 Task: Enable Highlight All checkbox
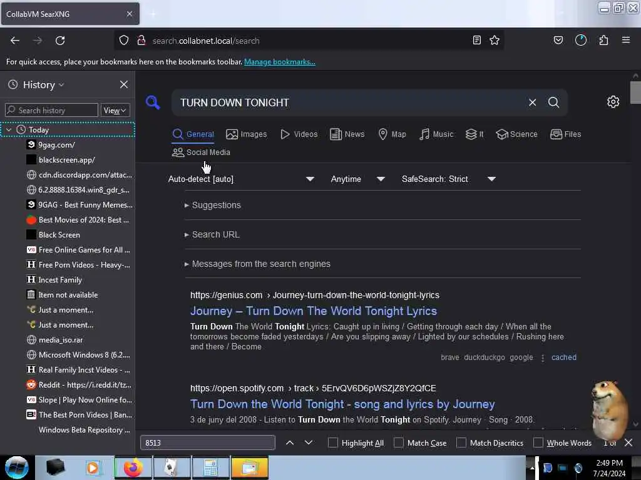click(333, 443)
